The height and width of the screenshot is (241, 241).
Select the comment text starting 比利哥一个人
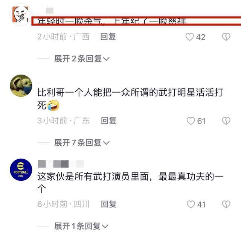[x=130, y=99]
